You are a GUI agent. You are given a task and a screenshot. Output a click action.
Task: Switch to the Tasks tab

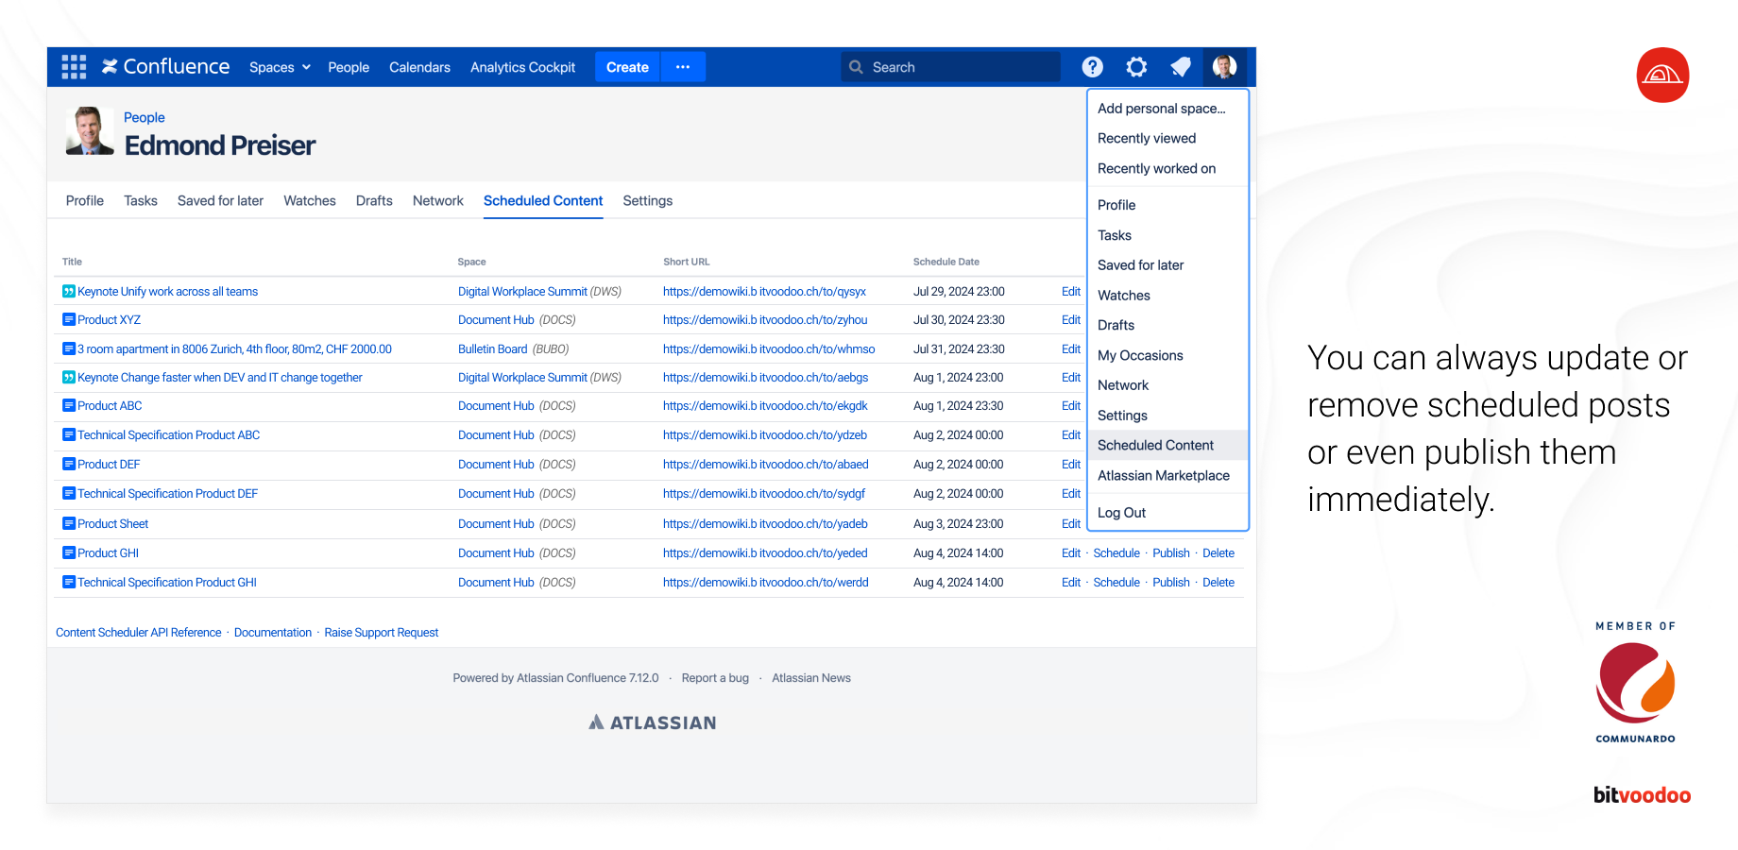141,201
